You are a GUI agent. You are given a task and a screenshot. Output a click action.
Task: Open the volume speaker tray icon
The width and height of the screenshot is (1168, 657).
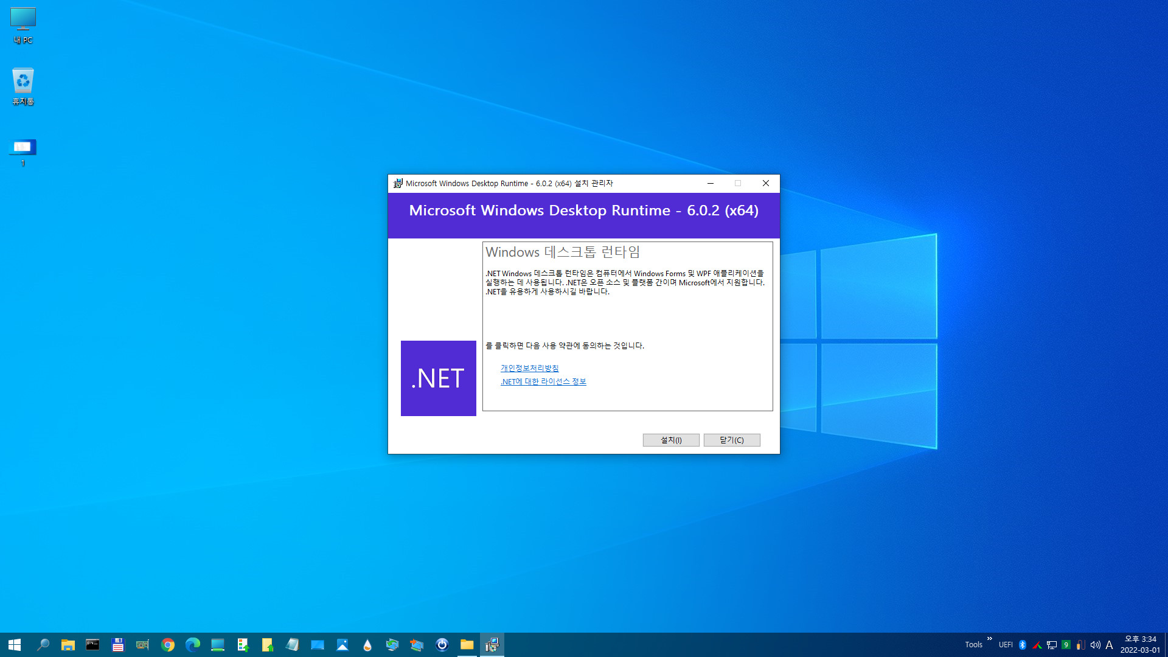(1095, 645)
